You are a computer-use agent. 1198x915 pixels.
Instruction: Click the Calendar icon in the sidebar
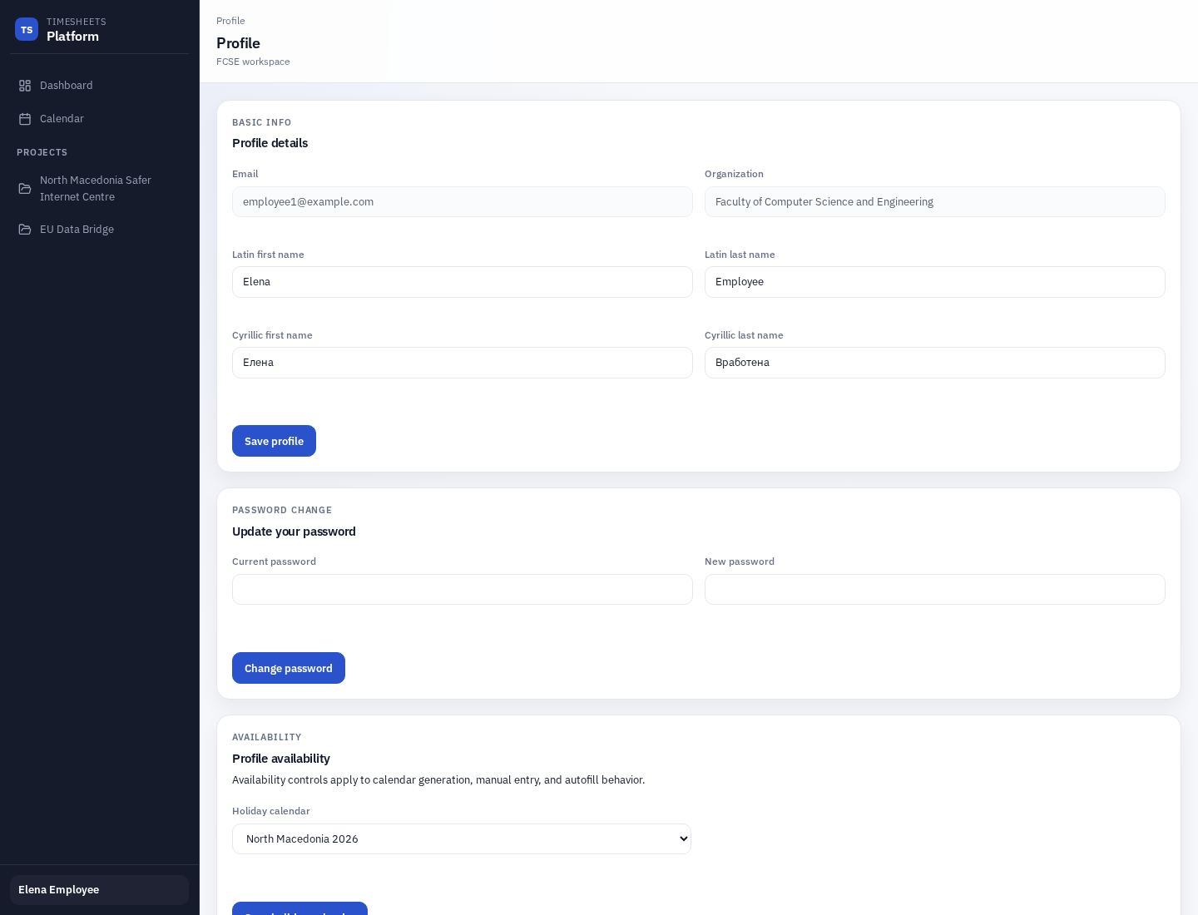click(x=25, y=118)
